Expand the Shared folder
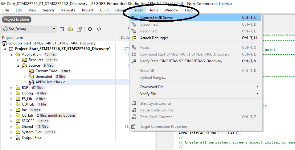 tap(11, 127)
